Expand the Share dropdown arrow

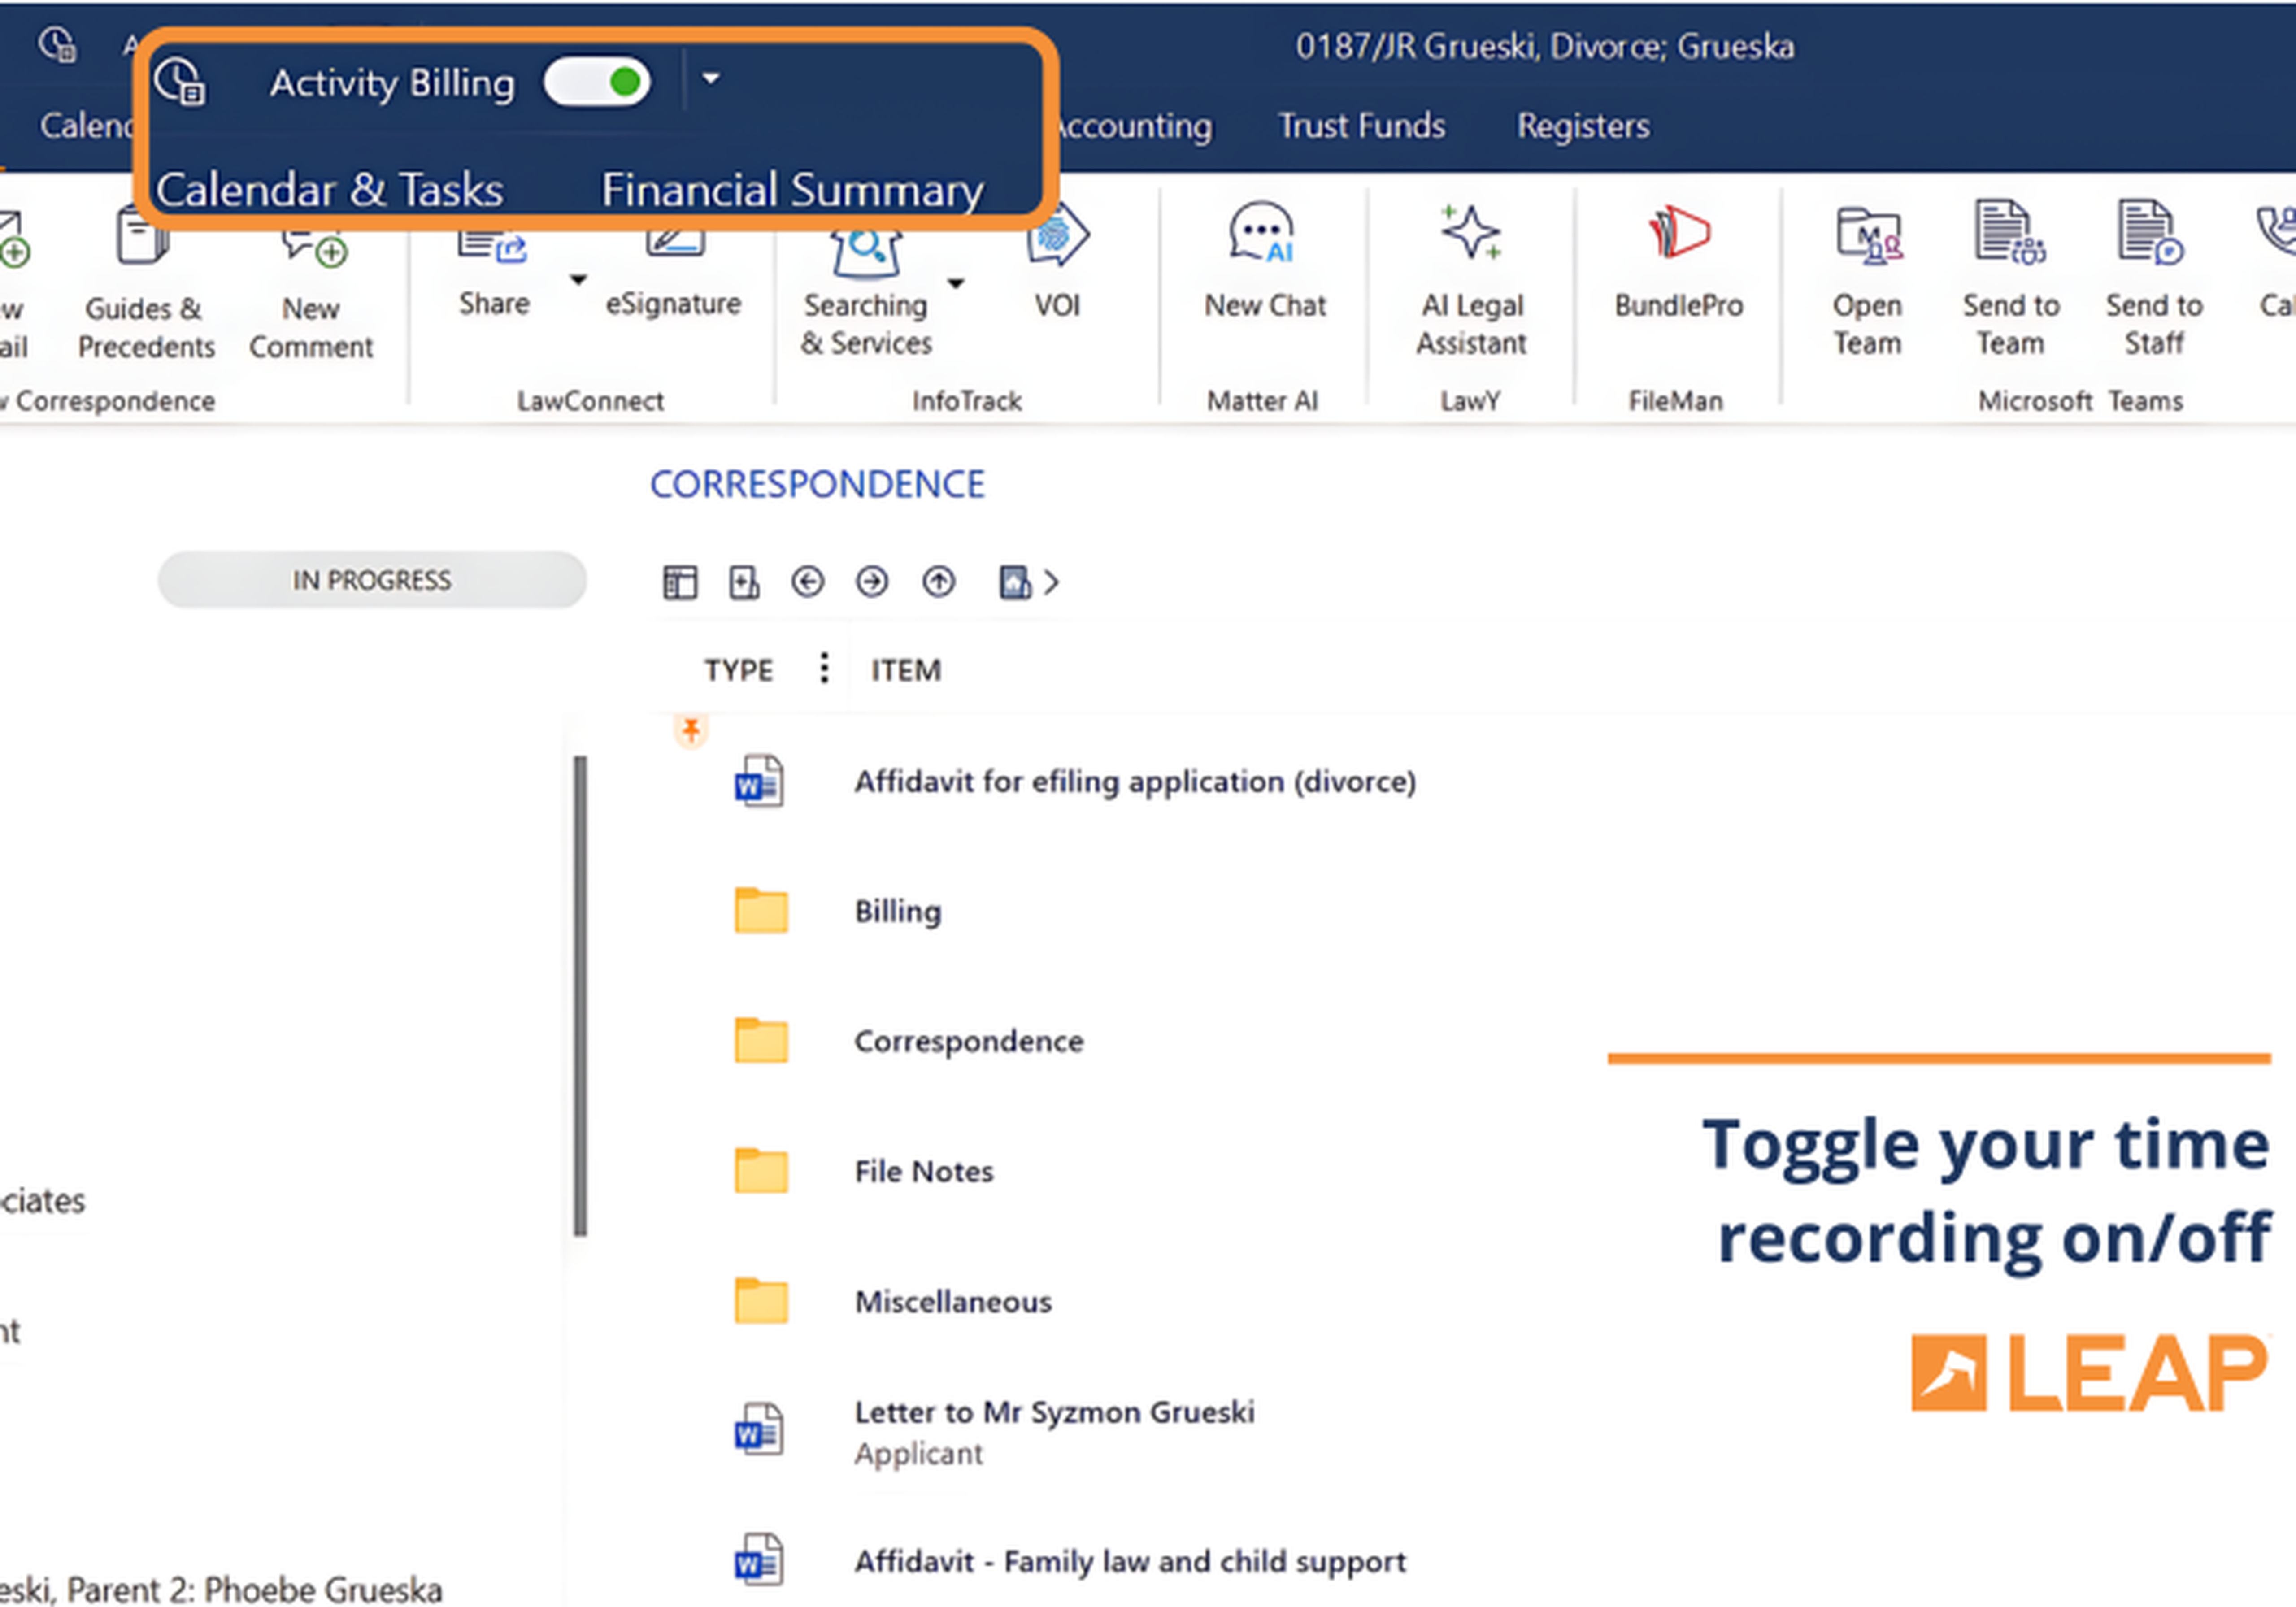tap(577, 278)
